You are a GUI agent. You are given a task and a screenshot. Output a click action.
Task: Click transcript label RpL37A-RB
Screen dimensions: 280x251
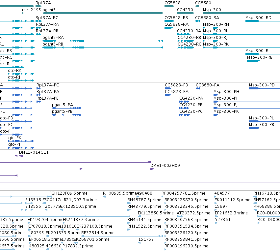pos(47,31)
